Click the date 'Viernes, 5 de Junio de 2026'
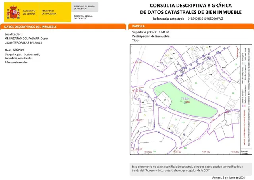The image size is (254, 180). click(228, 178)
